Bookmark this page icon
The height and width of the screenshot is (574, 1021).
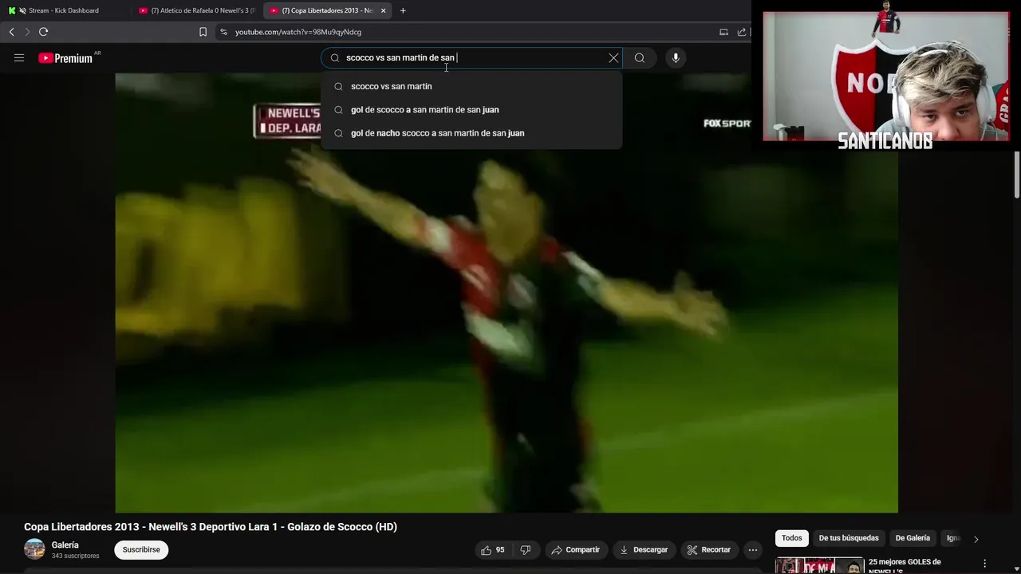(x=203, y=32)
